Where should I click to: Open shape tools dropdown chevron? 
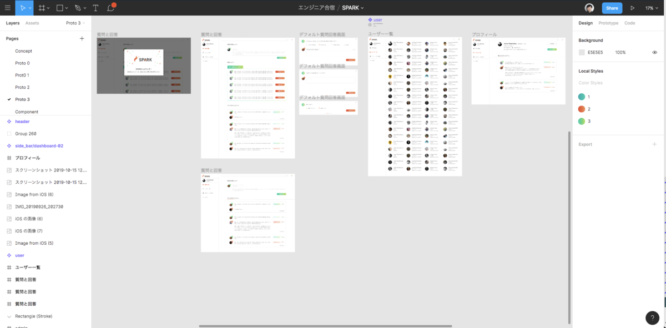[x=67, y=8]
